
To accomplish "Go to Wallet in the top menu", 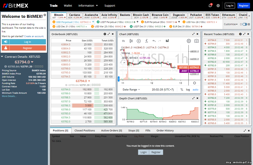I will click(x=68, y=6).
